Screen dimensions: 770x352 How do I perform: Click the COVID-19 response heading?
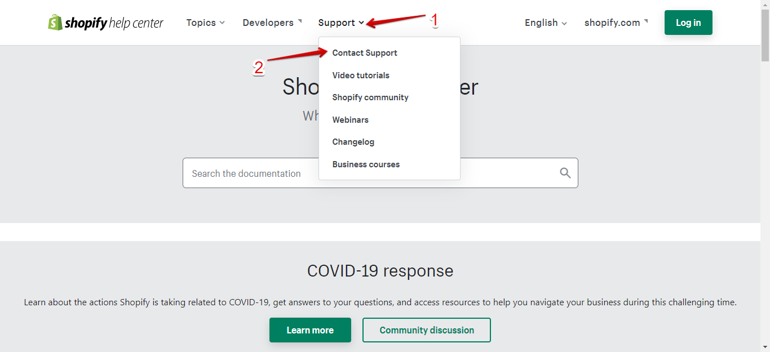380,271
